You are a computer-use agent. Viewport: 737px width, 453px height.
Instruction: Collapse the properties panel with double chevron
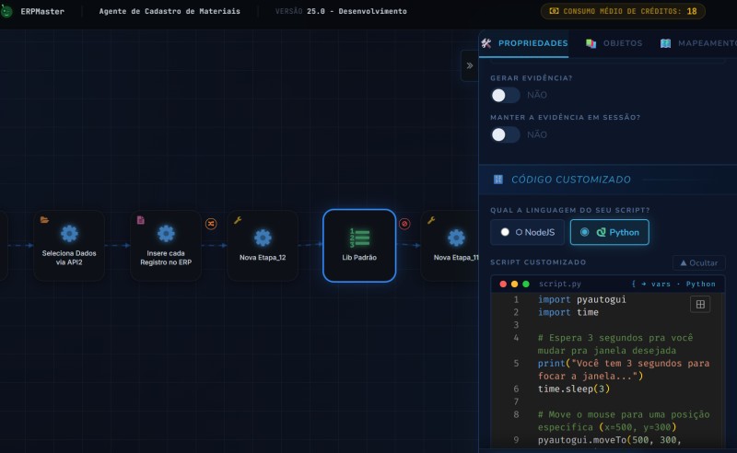470,65
